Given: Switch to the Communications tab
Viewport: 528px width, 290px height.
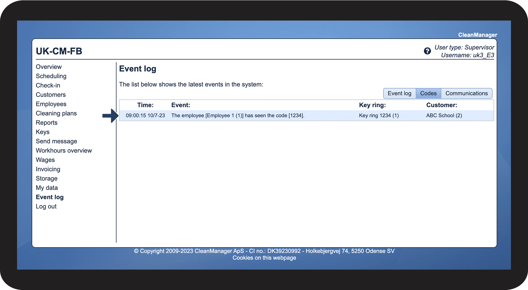Looking at the screenshot, I should coord(467,93).
